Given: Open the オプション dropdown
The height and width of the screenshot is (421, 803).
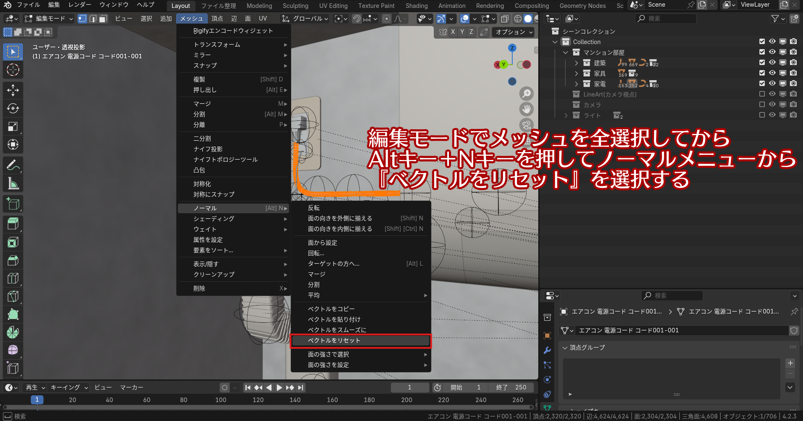Looking at the screenshot, I should [x=514, y=32].
